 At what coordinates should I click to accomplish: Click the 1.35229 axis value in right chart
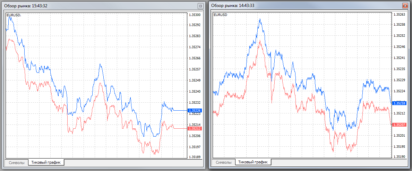coord(399,80)
